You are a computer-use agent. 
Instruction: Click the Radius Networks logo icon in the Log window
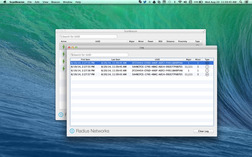[72, 131]
